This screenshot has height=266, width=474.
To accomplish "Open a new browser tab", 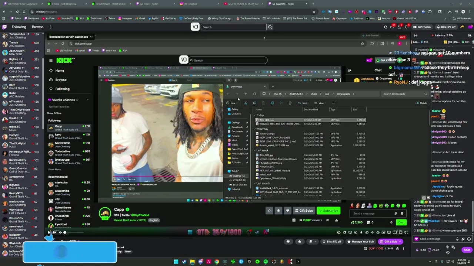I will pos(313,4).
